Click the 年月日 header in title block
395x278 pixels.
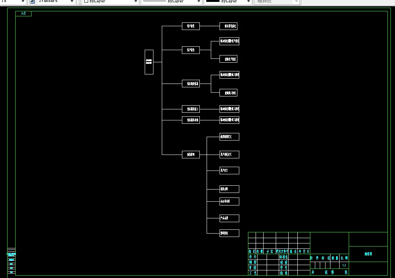pos(304,251)
